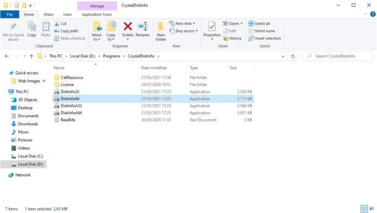Delete the selected item with red X

(128, 31)
